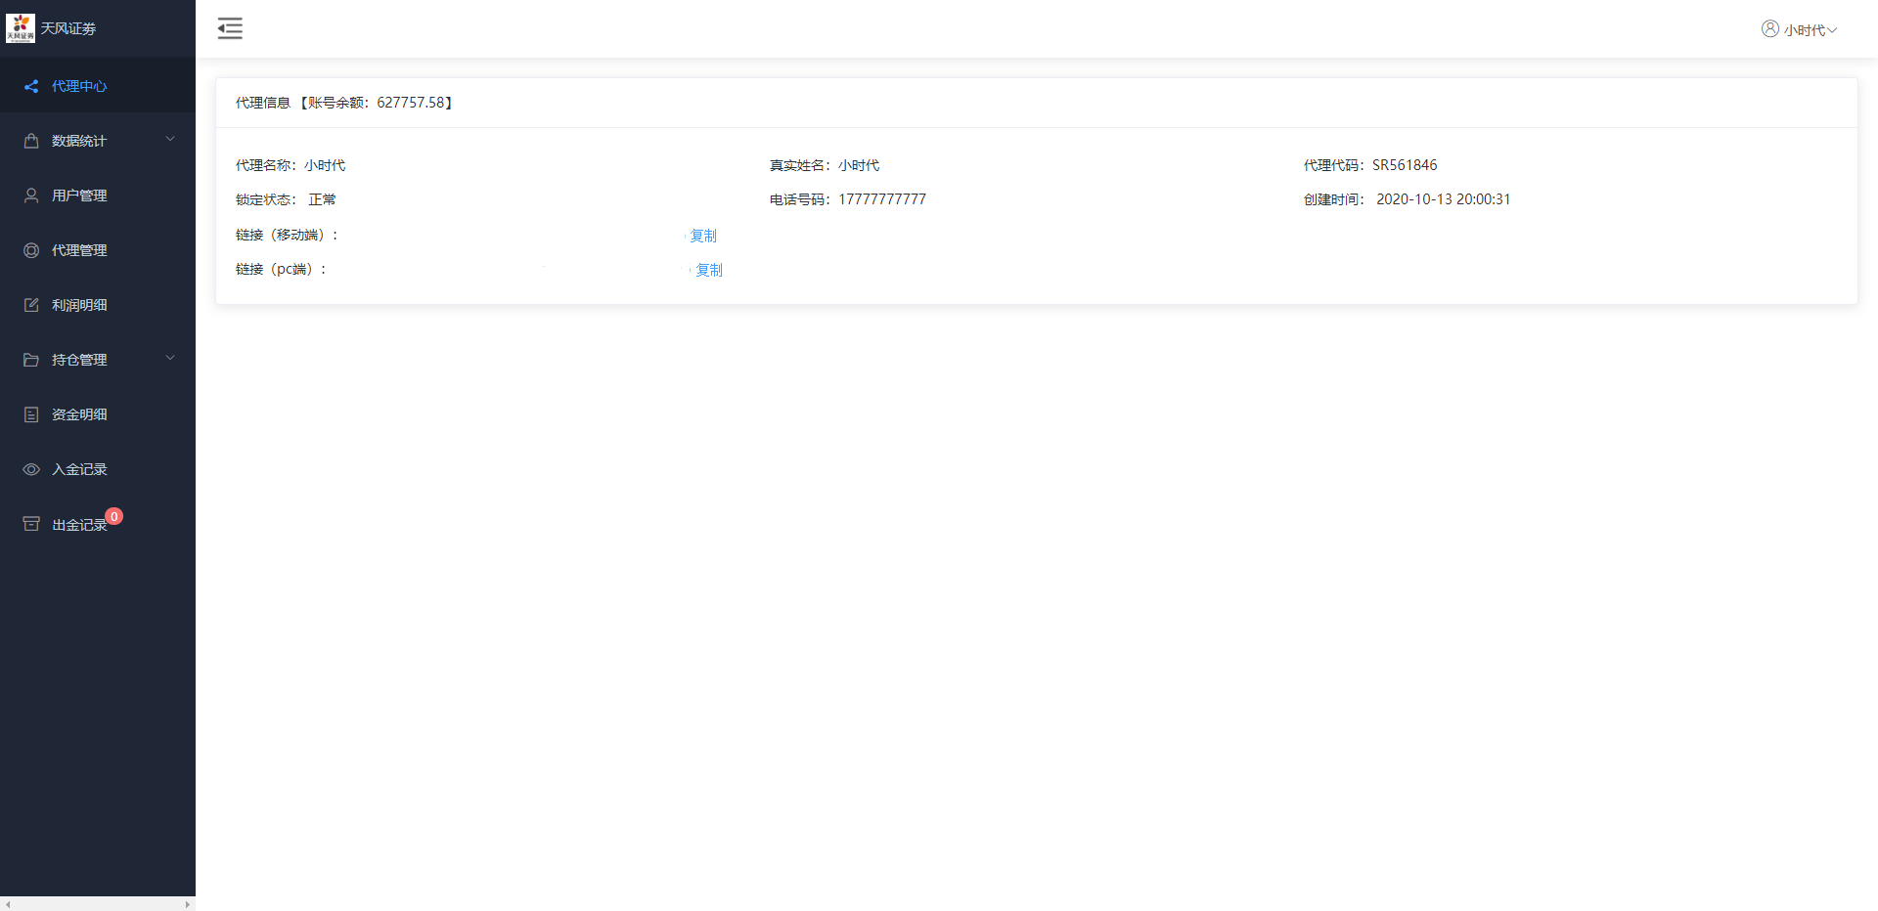Click the red badge on 出金记录

114,516
